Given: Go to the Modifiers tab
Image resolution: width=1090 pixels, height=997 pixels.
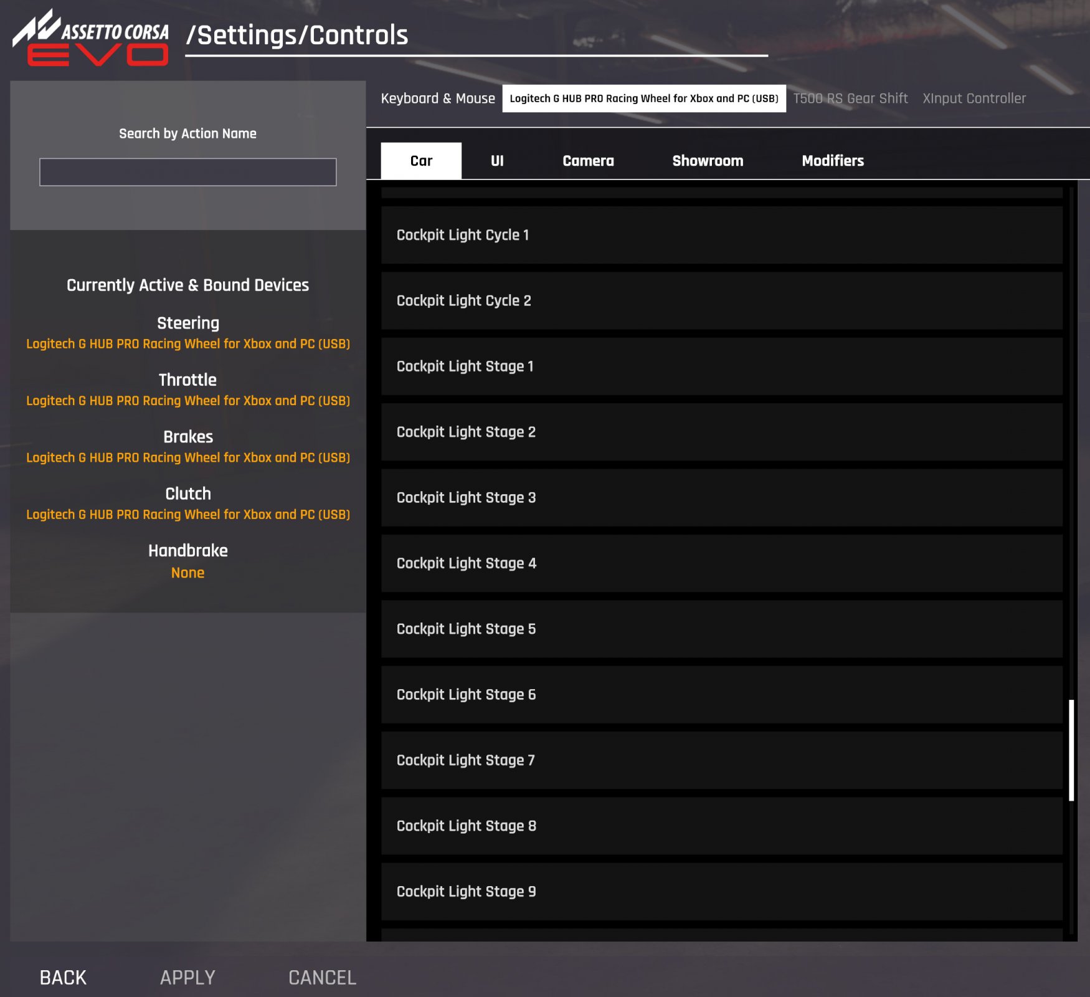Looking at the screenshot, I should [832, 161].
